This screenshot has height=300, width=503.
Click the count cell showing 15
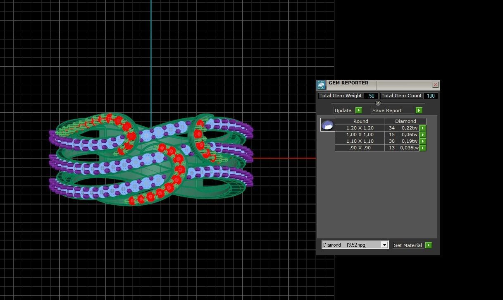click(x=391, y=134)
